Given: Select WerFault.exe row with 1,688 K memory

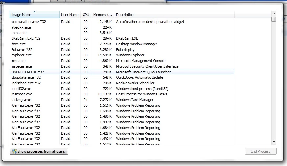Looking at the screenshot, I should (x=122, y=111).
